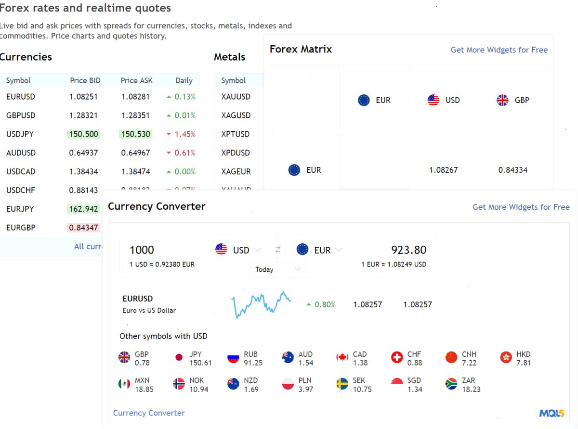The width and height of the screenshot is (578, 429).
Task: Click the CAD maple leaf flag icon
Action: (342, 357)
